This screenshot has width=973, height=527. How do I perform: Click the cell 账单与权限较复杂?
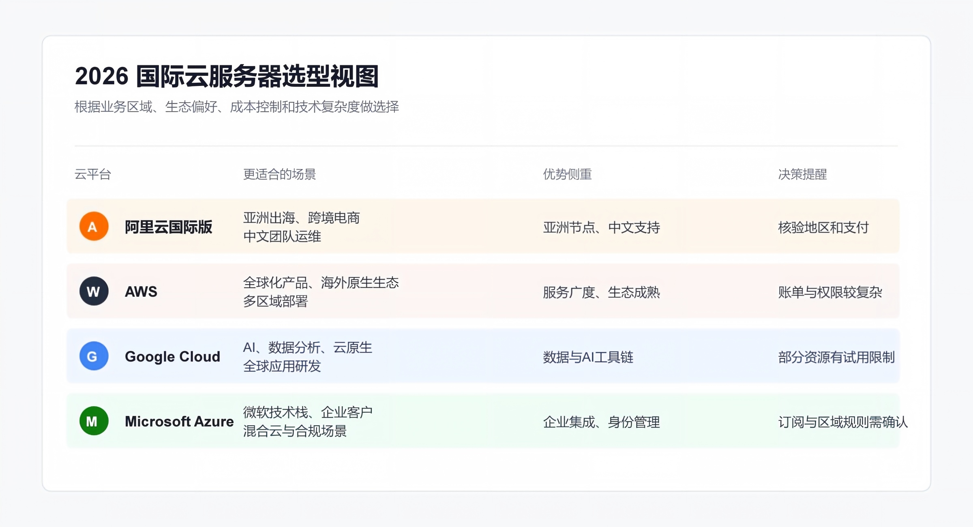[830, 292]
